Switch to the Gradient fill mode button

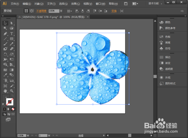9,109
